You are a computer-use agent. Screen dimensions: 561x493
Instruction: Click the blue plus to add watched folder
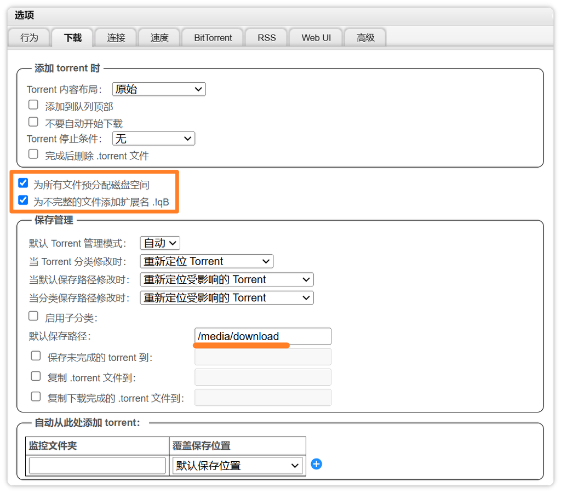(316, 464)
